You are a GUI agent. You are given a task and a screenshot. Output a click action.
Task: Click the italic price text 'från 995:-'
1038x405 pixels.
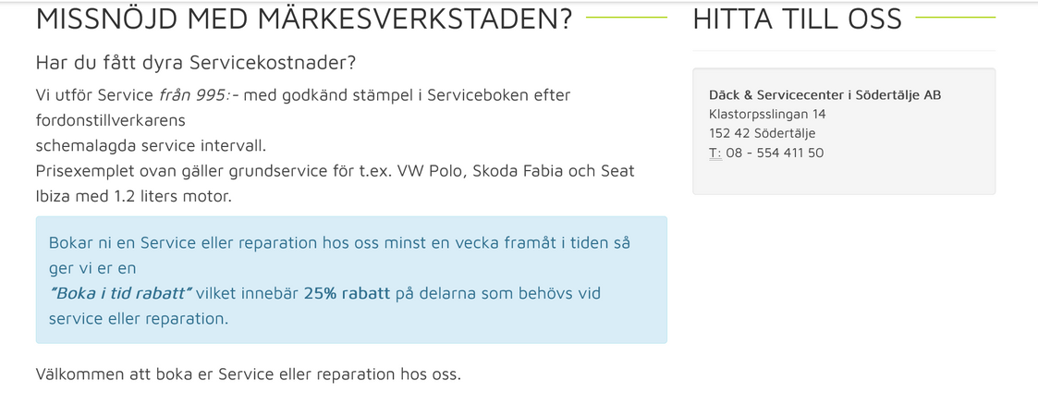point(199,95)
